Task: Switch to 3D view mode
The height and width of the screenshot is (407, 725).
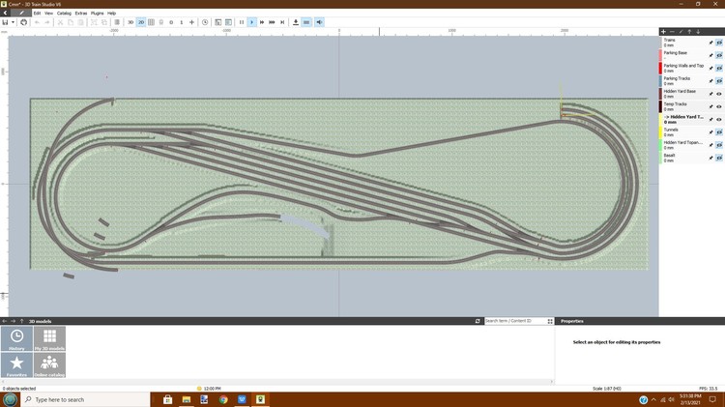Action: (130, 21)
